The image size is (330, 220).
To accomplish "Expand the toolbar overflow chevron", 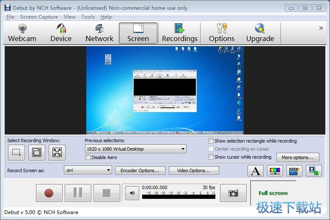I will pyautogui.click(x=321, y=28).
